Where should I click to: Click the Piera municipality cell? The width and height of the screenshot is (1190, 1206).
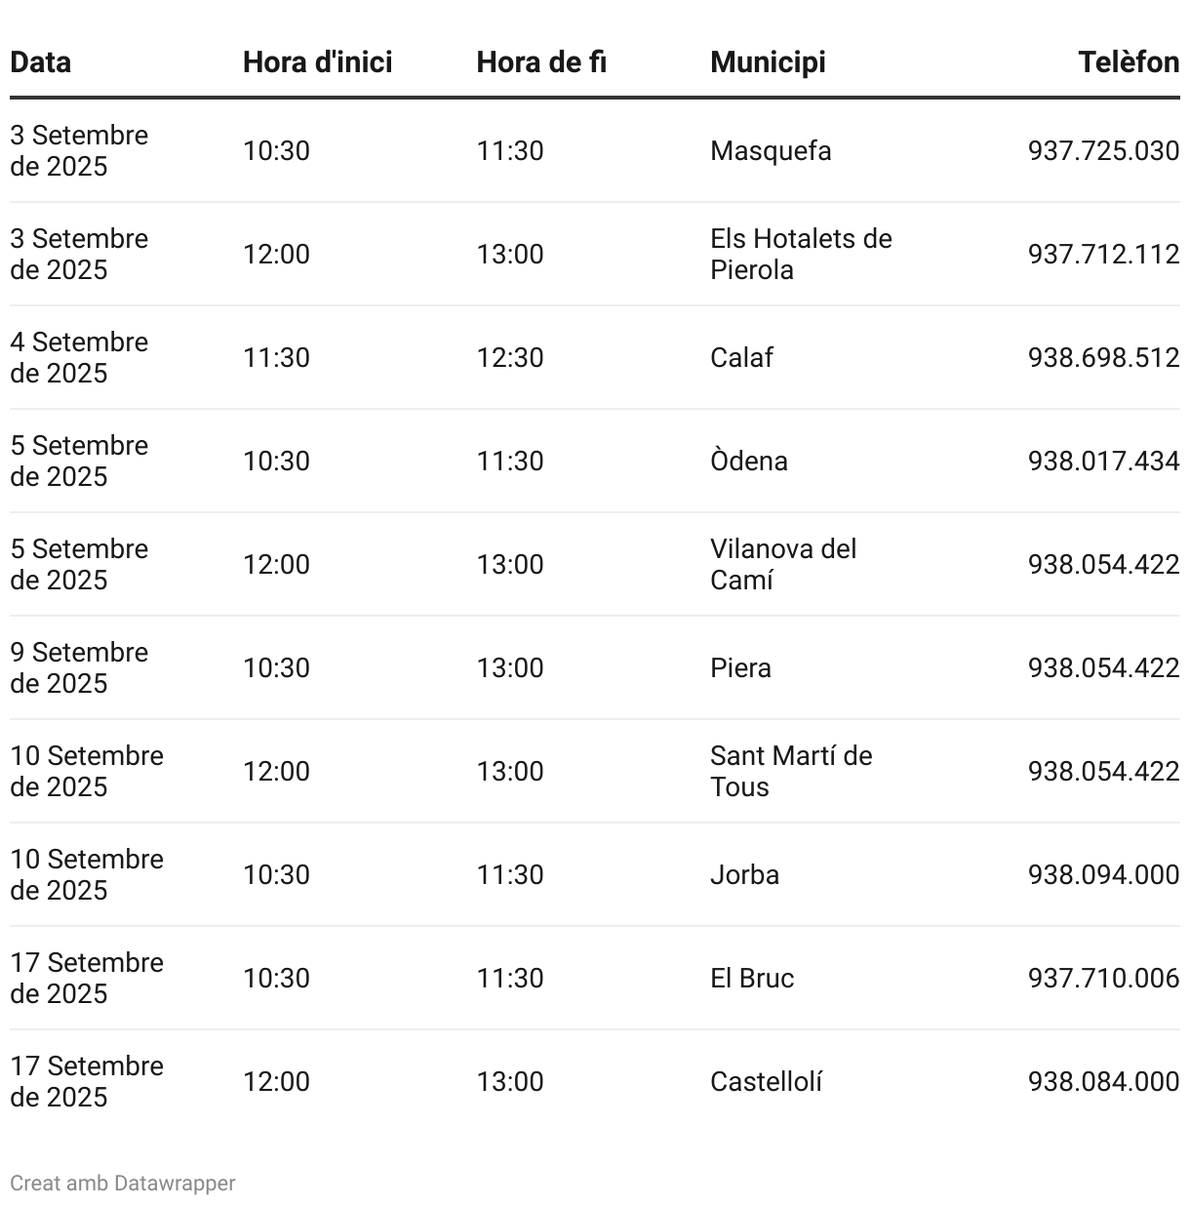coord(740,668)
